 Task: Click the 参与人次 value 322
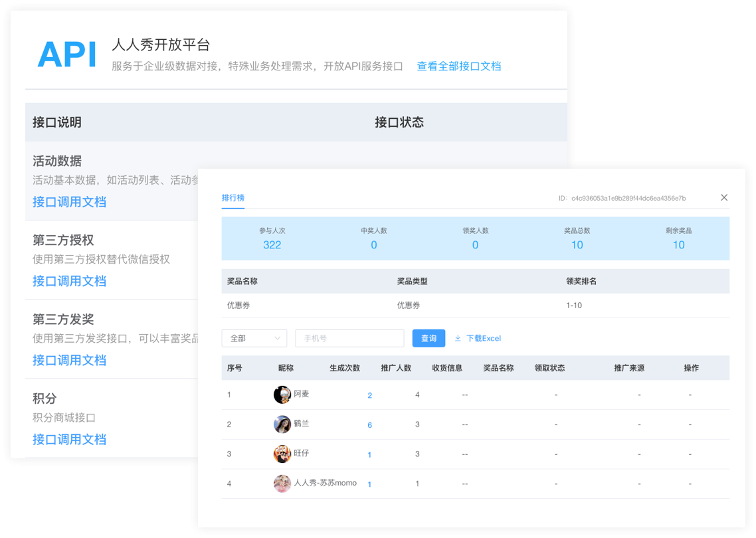[272, 245]
